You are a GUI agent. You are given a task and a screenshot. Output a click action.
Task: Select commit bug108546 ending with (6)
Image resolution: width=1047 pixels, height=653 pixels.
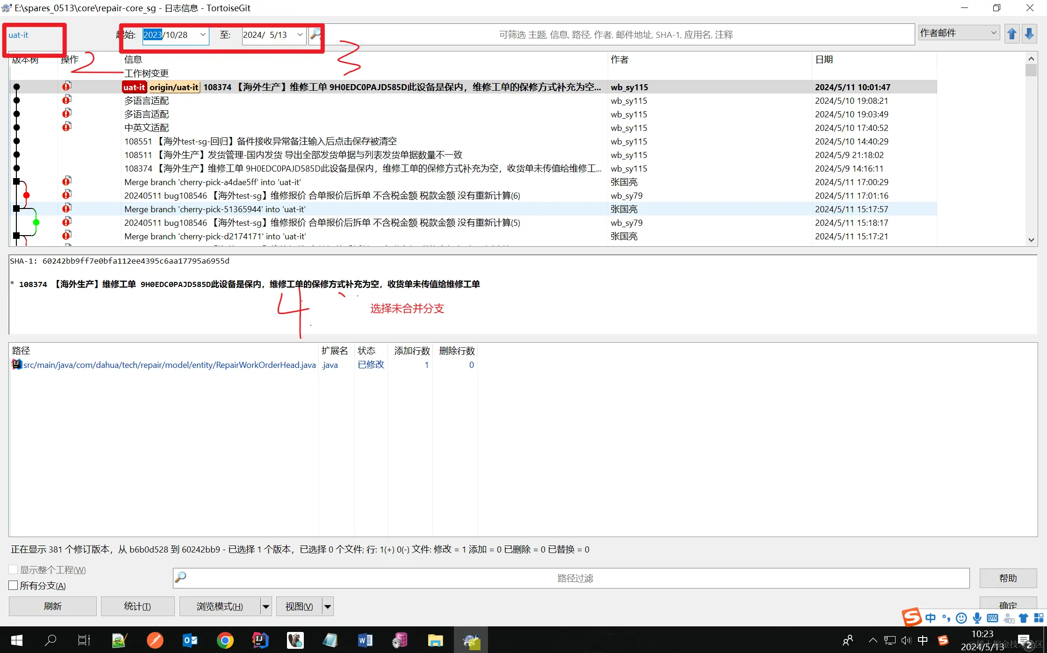point(473,195)
